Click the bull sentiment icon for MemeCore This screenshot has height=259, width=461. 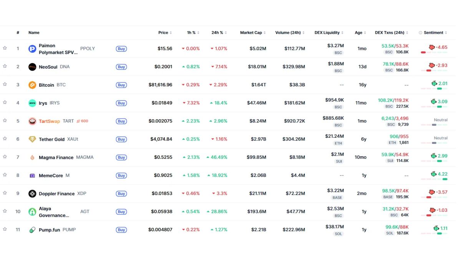click(434, 174)
